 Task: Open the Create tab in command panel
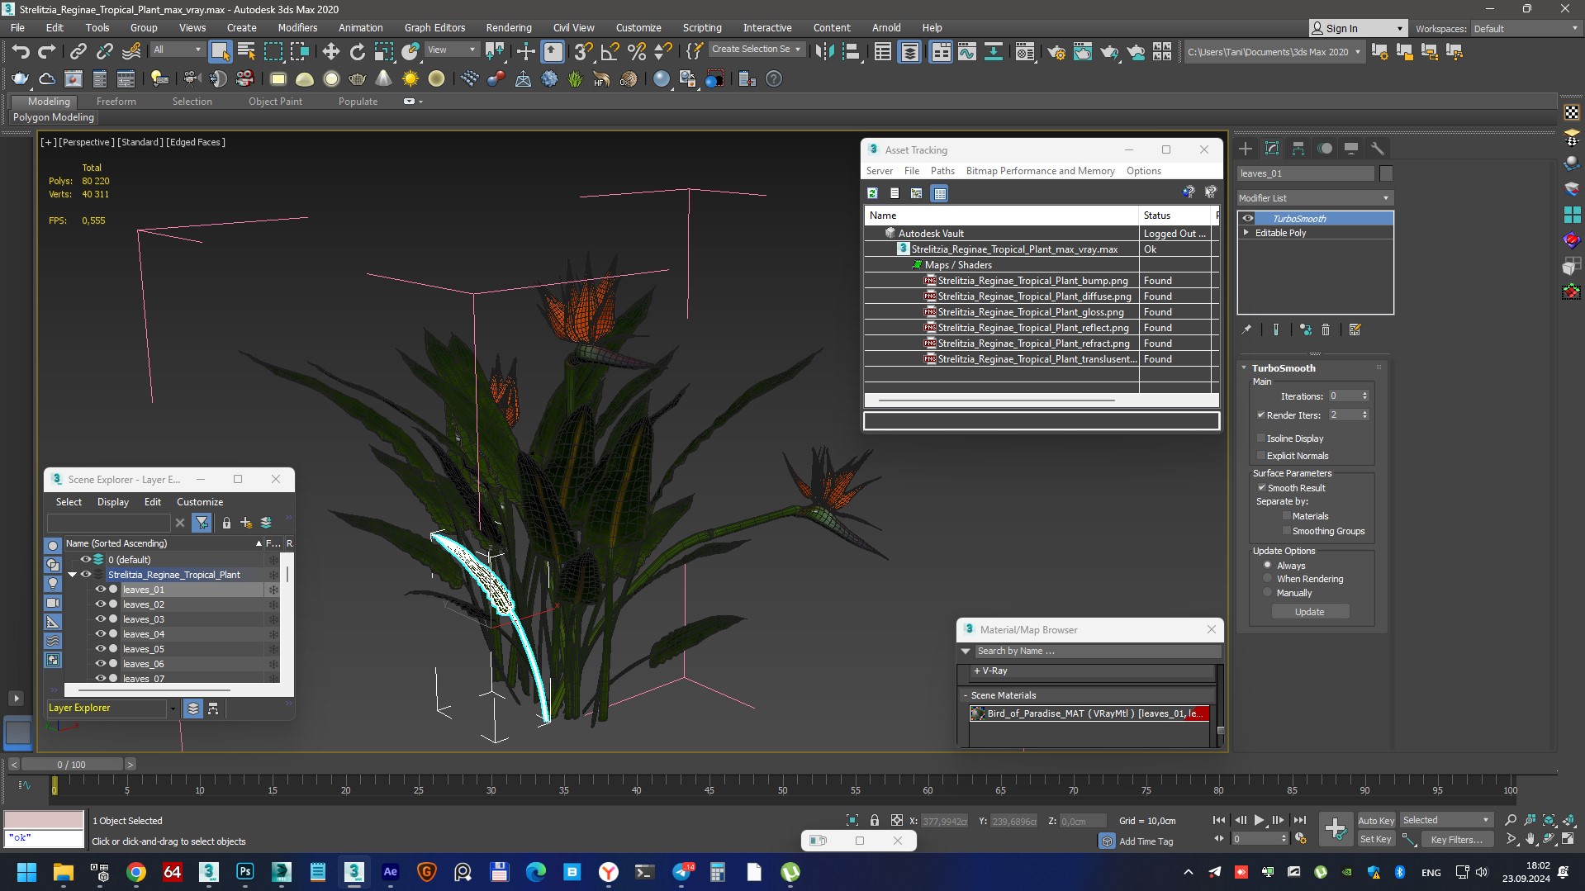(1246, 149)
